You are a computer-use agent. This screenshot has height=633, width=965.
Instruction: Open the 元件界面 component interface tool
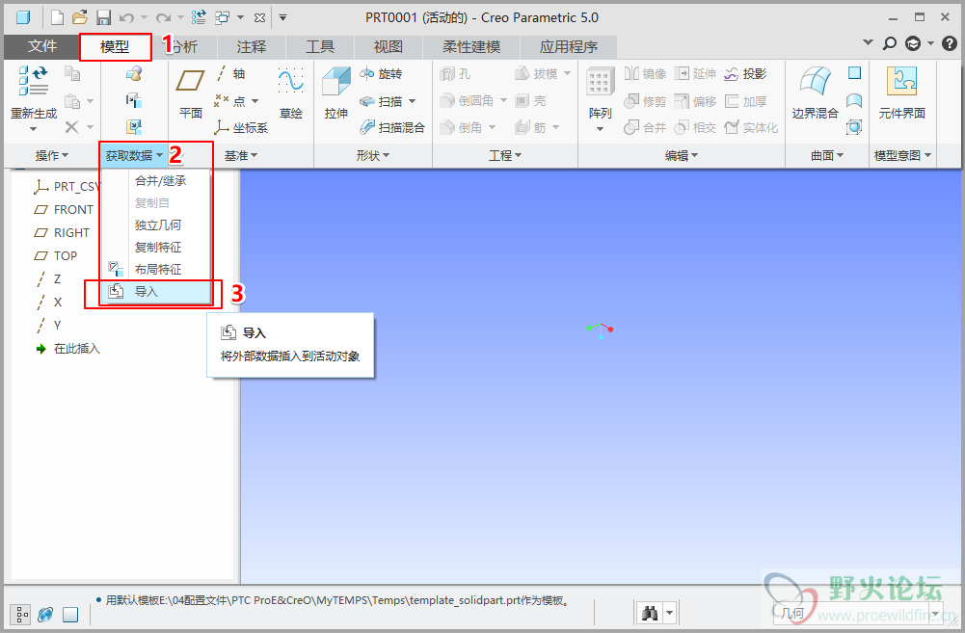click(x=901, y=93)
